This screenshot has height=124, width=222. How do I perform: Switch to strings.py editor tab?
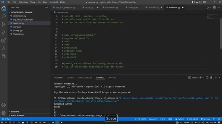pos(133,8)
